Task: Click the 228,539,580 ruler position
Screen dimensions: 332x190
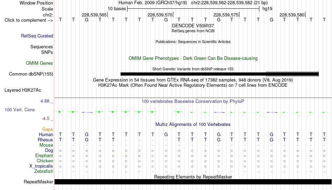Action: point(292,15)
